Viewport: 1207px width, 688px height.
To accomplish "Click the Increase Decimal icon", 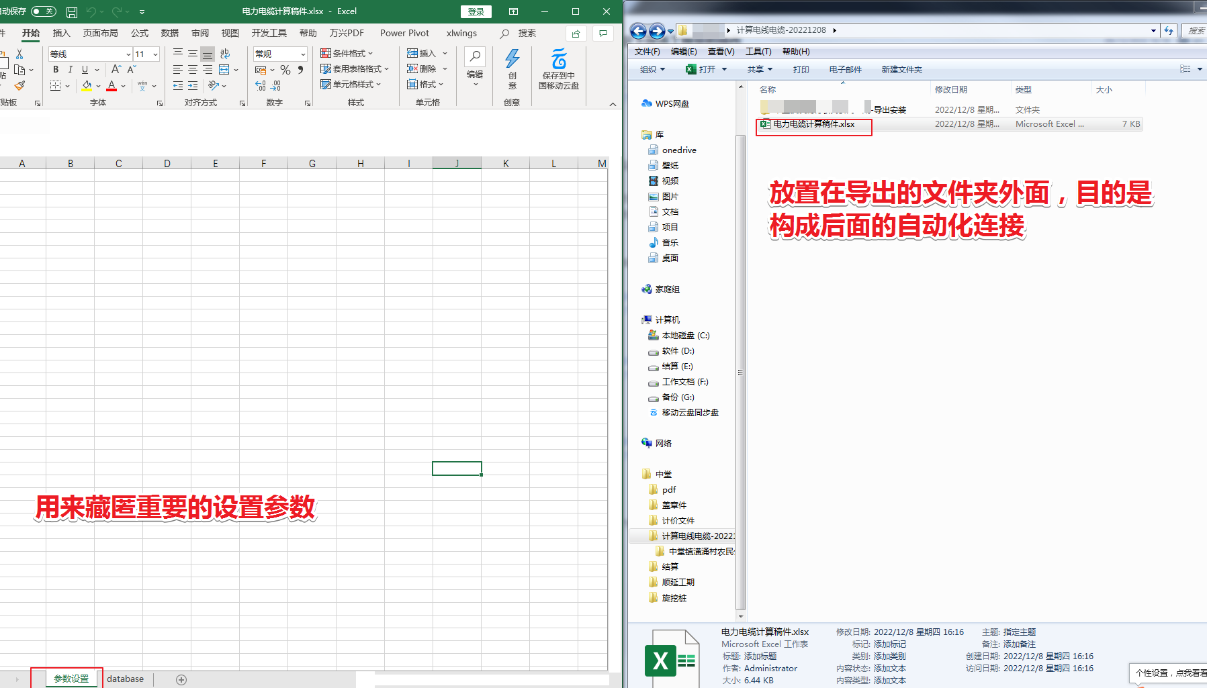I will (261, 85).
